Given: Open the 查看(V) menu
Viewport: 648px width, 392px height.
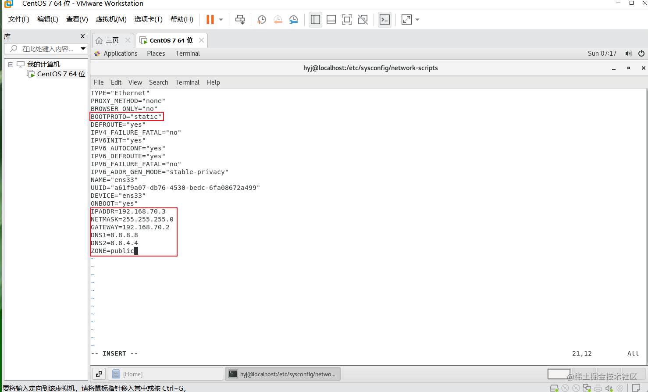Looking at the screenshot, I should point(77,19).
